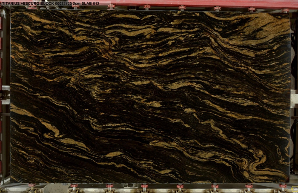The width and height of the screenshot is (298, 193).
Task: Click the caption text 'TITANIUS +ESCURO BLOCK 00023725 2cm SLAB 012'
Action: pos(51,3)
